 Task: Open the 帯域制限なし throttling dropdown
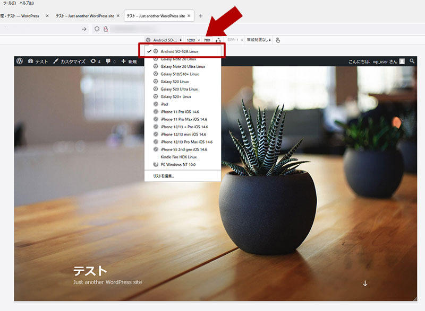pyautogui.click(x=259, y=40)
